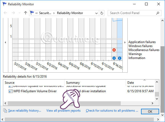
Task: Click the window's vertical scroll down arrow
Action: point(163,115)
